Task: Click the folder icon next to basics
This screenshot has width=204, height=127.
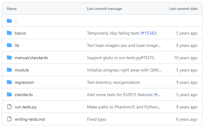Action: pos(9,33)
